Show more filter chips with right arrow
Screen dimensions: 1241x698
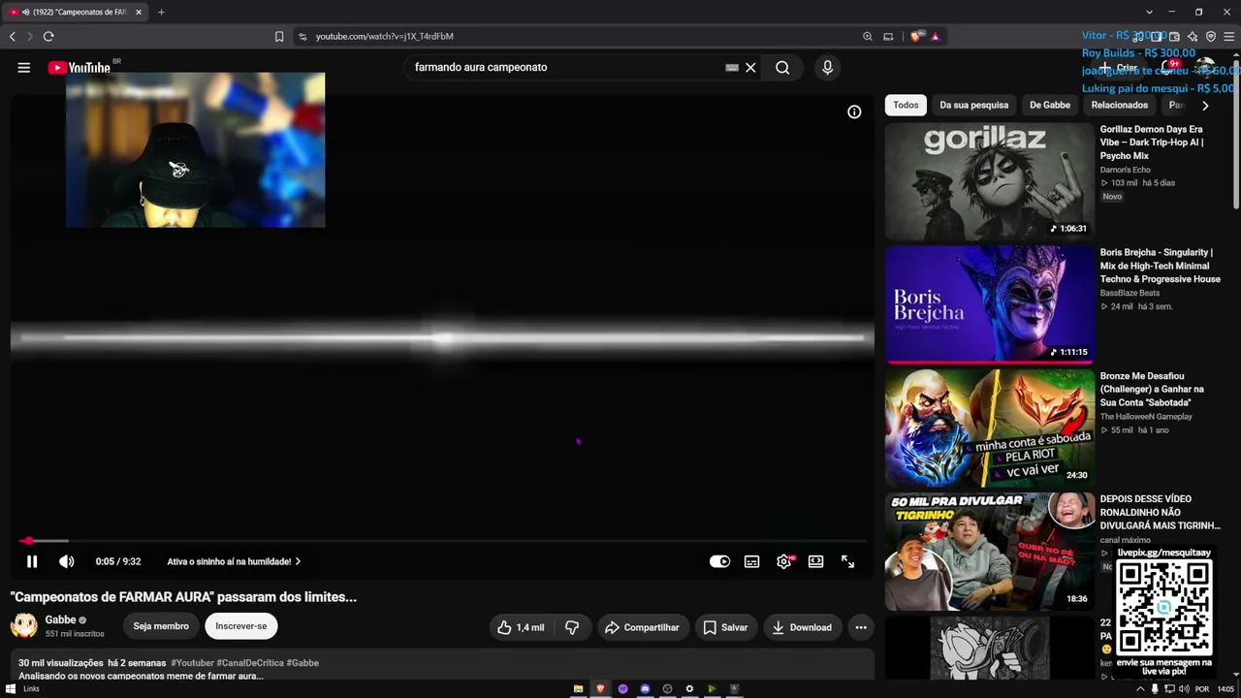point(1205,106)
